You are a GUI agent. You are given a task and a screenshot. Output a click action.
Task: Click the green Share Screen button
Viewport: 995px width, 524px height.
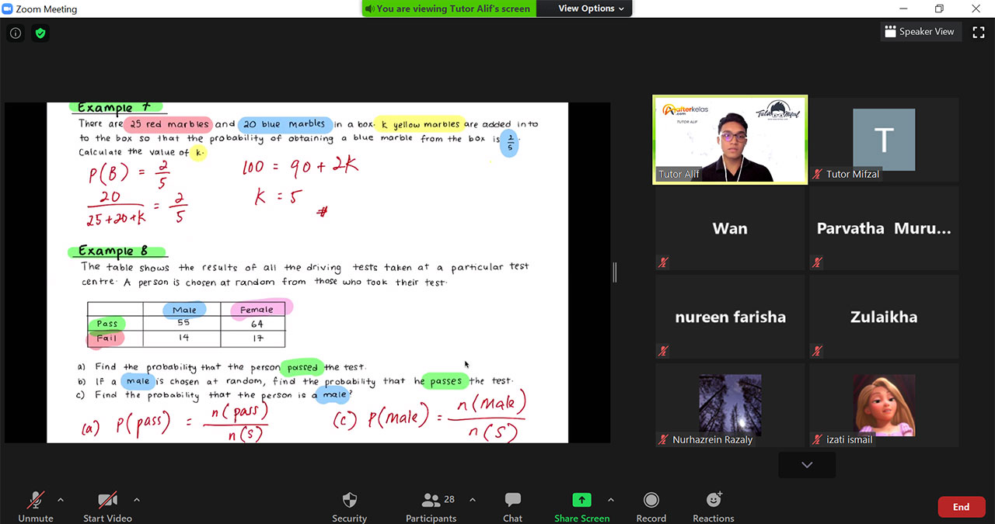(x=581, y=506)
